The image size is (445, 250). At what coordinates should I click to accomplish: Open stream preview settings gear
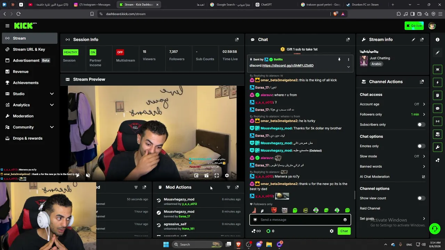pos(227,176)
